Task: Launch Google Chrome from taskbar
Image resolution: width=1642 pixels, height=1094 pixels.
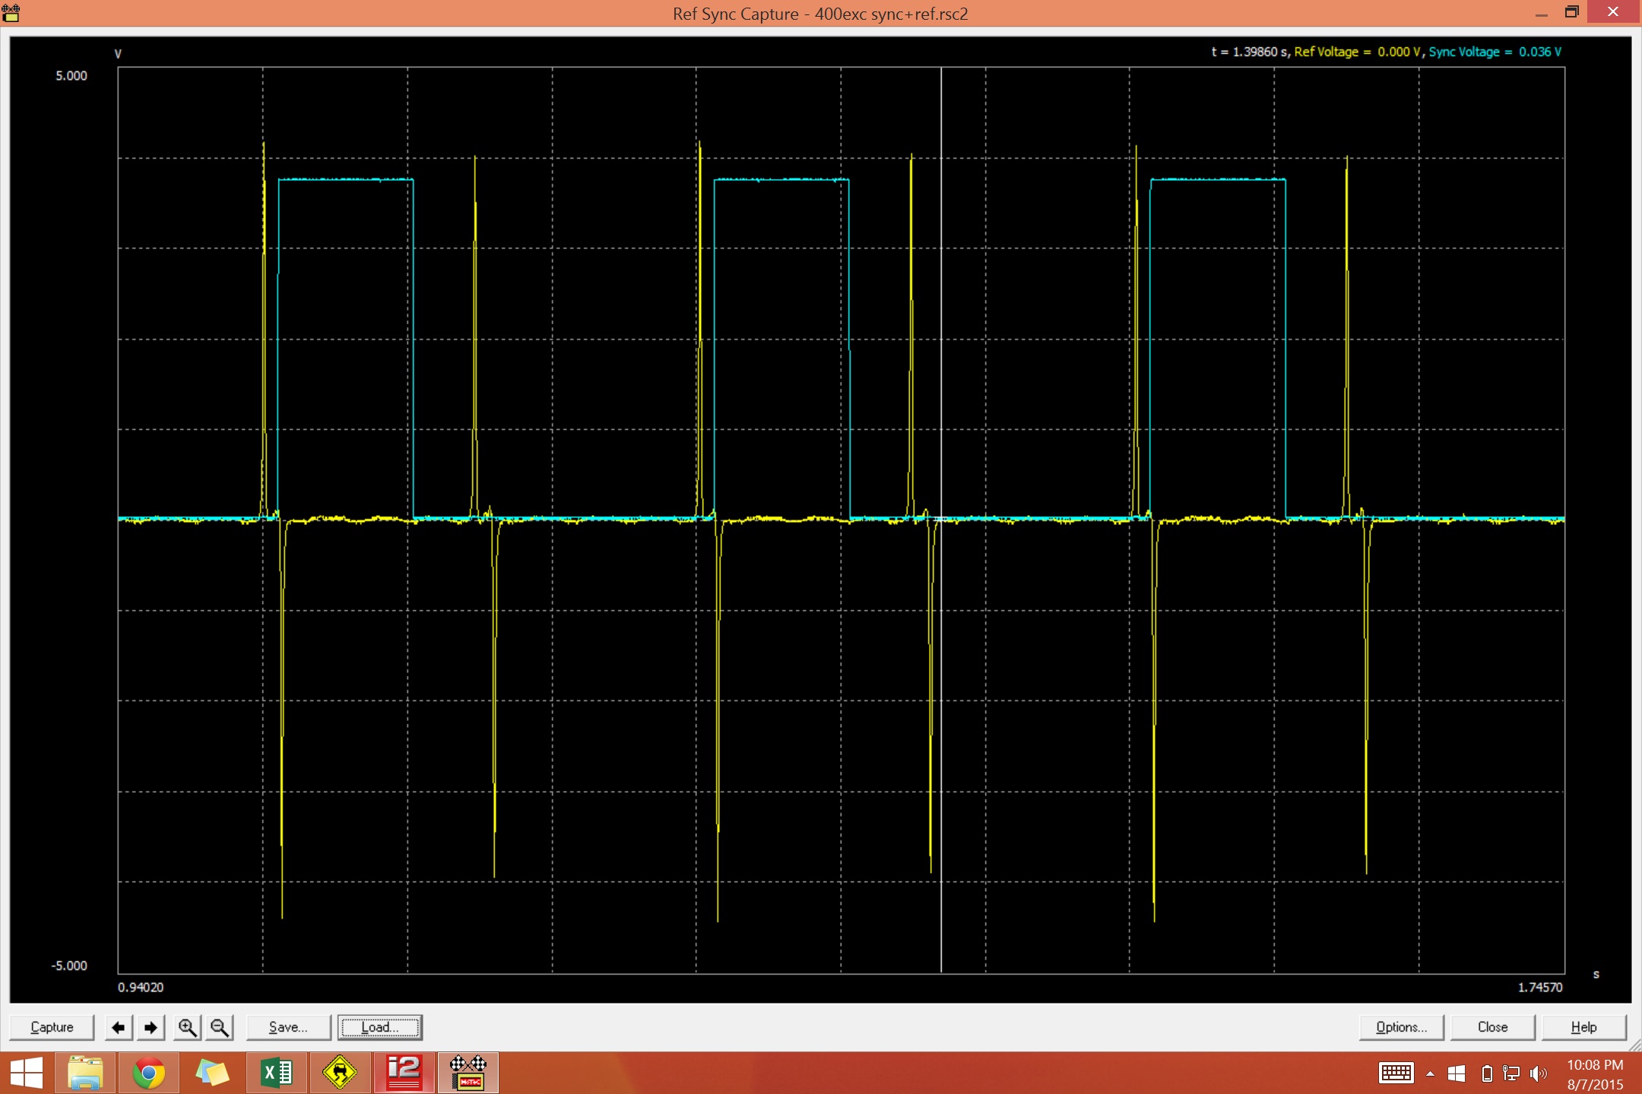Action: point(149,1073)
